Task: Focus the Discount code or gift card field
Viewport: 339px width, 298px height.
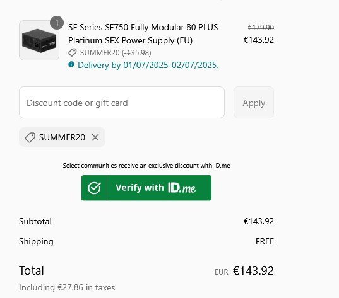Action: point(122,103)
